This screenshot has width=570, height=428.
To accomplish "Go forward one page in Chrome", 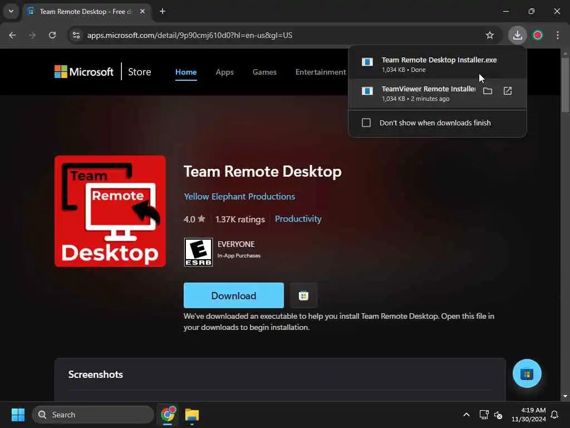I will pos(32,35).
